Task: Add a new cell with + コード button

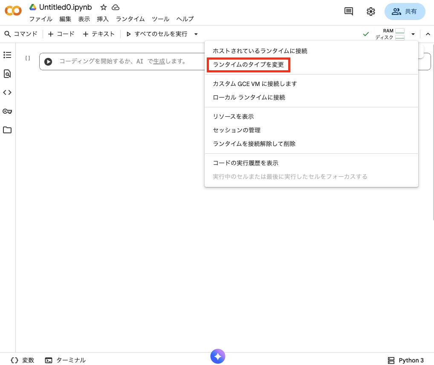Action: (x=61, y=34)
